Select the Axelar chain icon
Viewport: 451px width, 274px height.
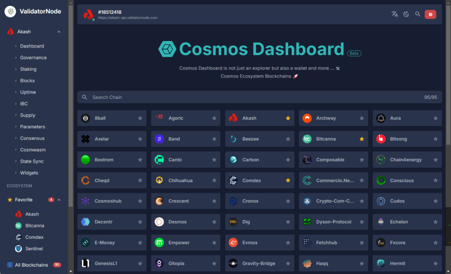coord(85,139)
